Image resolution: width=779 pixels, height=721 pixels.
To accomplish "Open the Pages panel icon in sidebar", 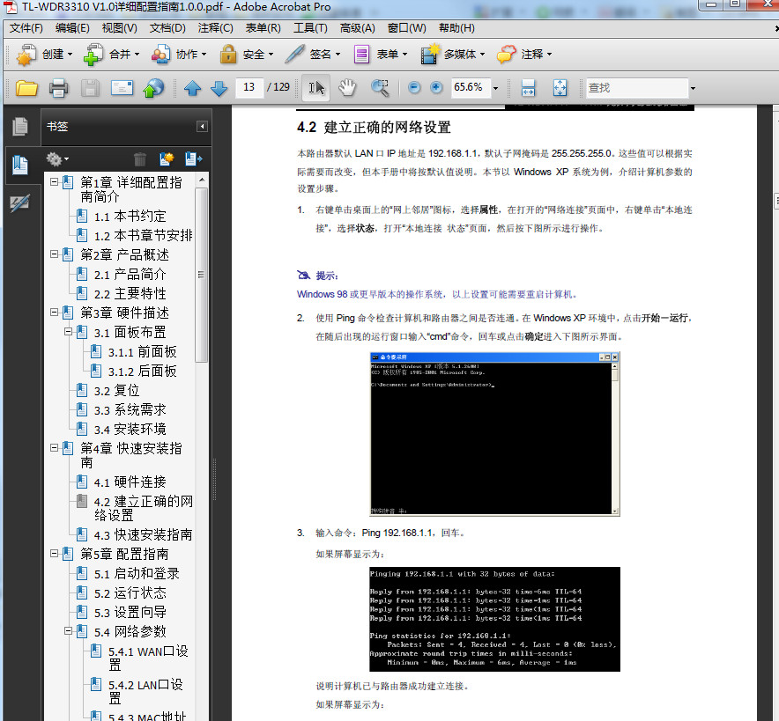I will point(20,127).
